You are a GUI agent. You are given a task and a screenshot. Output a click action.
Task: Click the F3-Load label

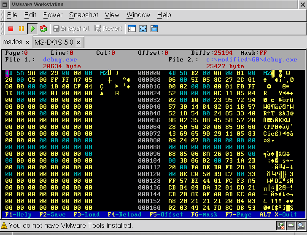[86, 214]
